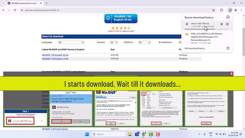Open Full download history
Viewport: 245px width, 138px height.
coord(195,48)
